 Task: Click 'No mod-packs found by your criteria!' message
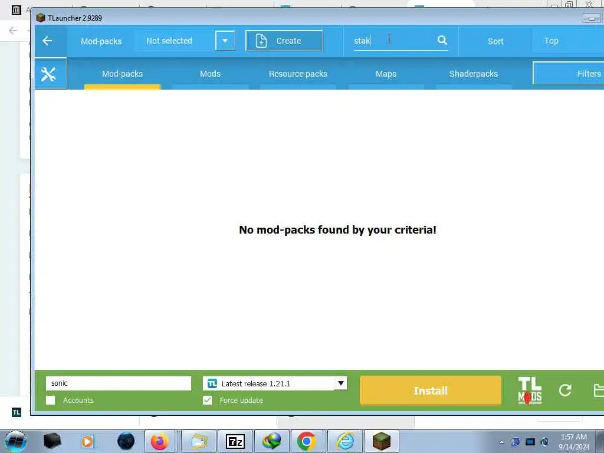[x=337, y=230]
